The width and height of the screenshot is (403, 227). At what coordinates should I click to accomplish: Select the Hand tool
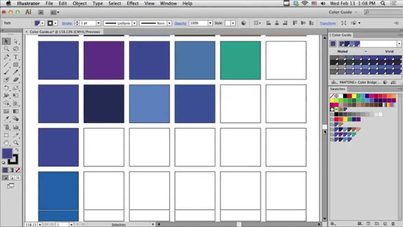click(x=6, y=143)
